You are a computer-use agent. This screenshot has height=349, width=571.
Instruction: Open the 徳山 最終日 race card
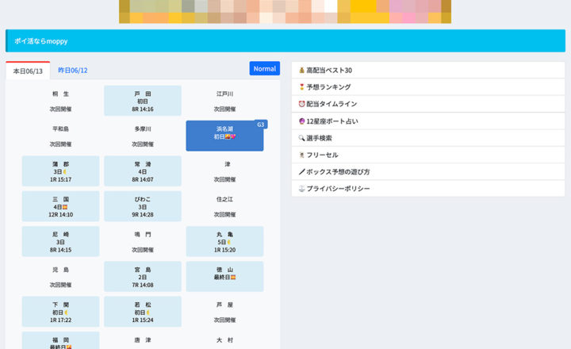tap(224, 277)
